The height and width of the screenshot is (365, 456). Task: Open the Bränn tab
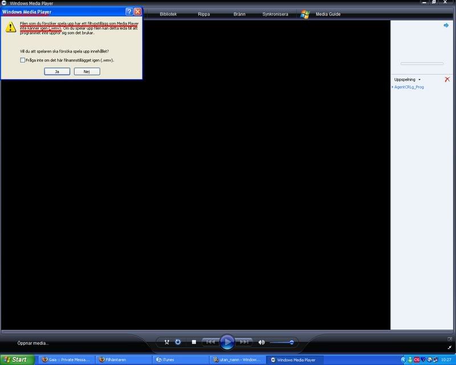(239, 14)
